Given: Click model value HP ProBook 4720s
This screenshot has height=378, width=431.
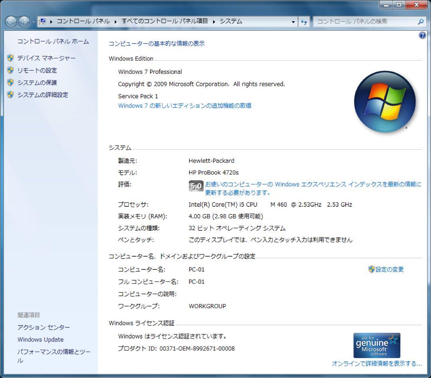Looking at the screenshot, I should [214, 172].
